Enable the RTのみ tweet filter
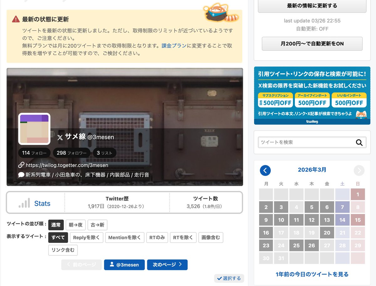Viewport: 376px width, 286px height. pos(157,237)
